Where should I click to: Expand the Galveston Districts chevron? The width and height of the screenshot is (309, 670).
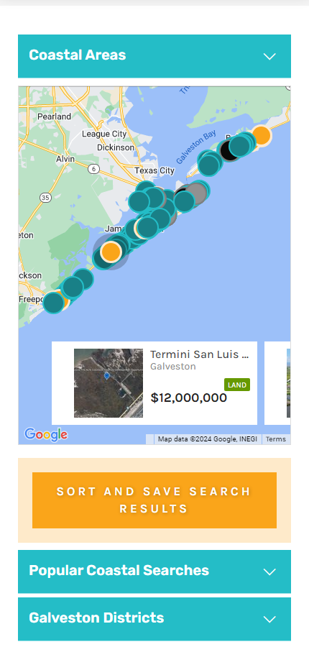pyautogui.click(x=269, y=619)
